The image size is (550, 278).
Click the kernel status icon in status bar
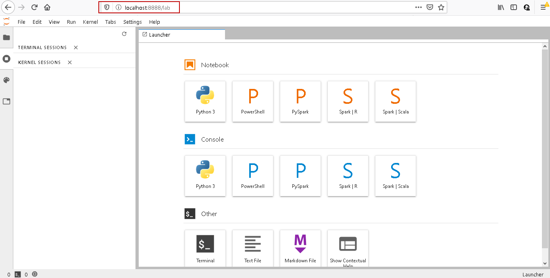tap(34, 274)
